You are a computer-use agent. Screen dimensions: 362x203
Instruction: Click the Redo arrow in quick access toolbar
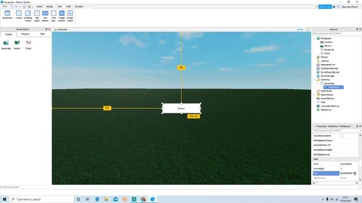pos(20,7)
